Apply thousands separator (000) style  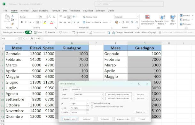click(127, 22)
